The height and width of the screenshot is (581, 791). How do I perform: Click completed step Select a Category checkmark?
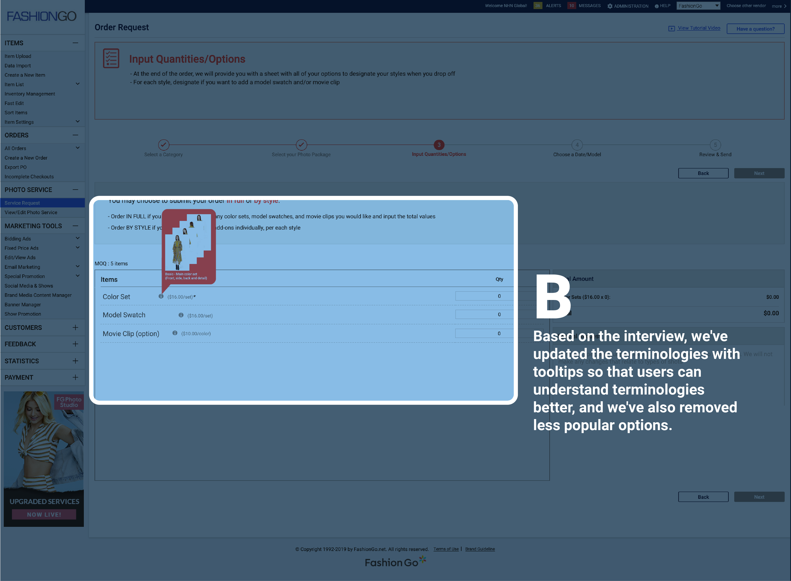click(164, 145)
